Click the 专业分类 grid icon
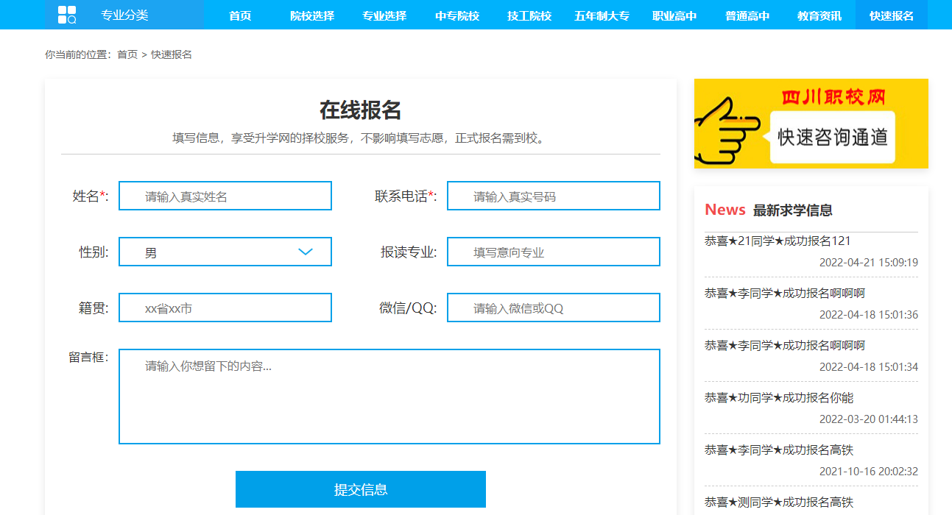This screenshot has height=515, width=952. pyautogui.click(x=67, y=15)
